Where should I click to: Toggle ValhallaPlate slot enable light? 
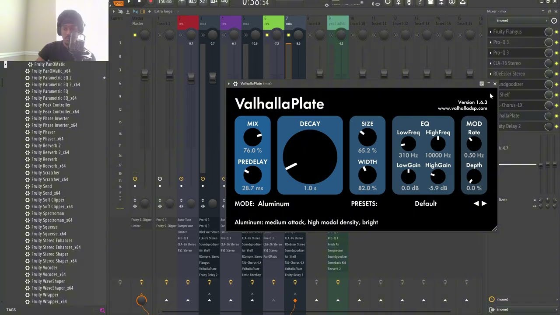click(556, 116)
